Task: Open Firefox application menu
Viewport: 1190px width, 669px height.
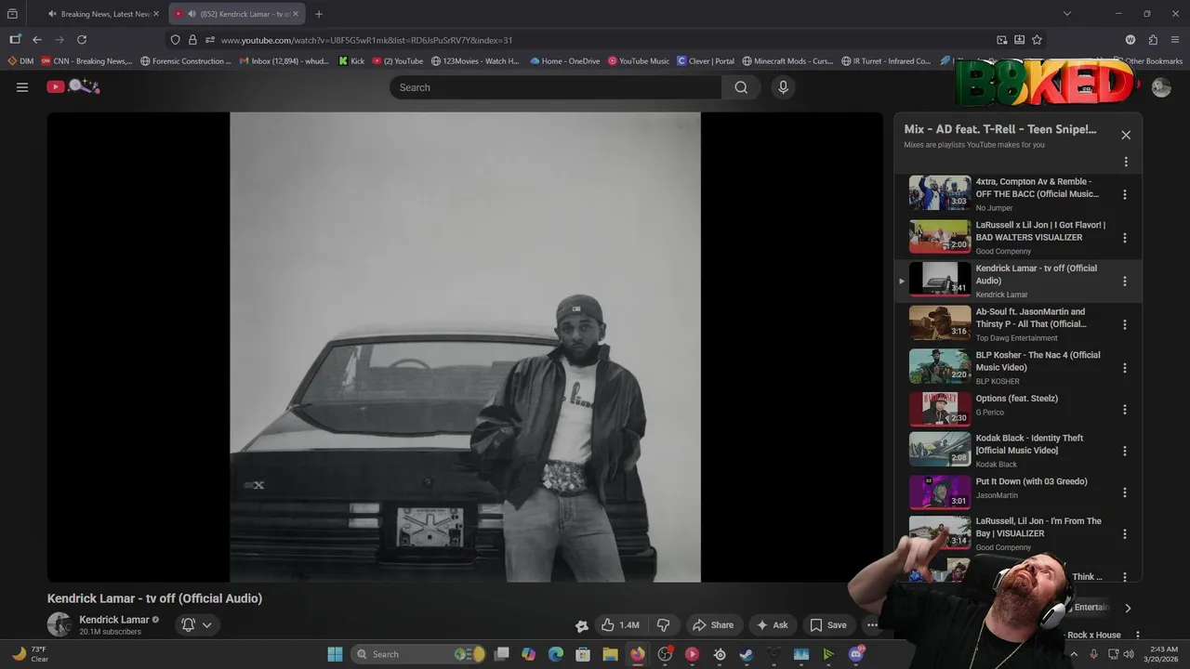Action: (x=1175, y=40)
